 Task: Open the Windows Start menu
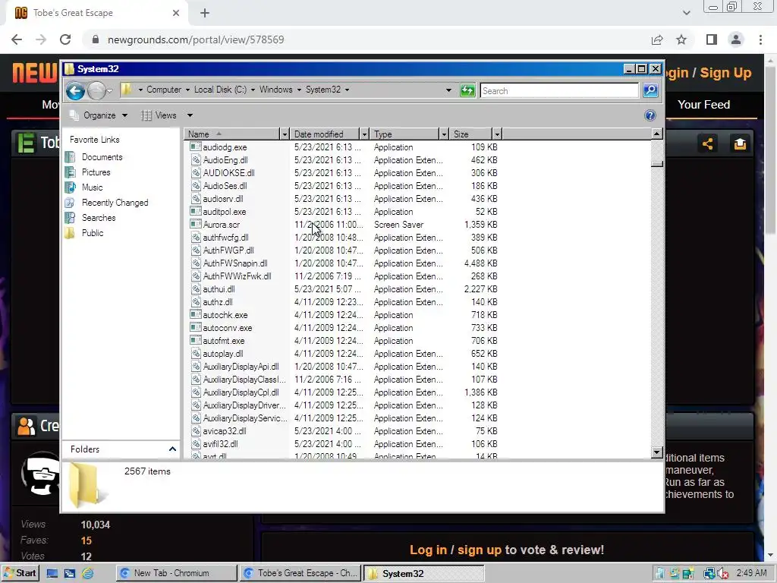pyautogui.click(x=20, y=573)
